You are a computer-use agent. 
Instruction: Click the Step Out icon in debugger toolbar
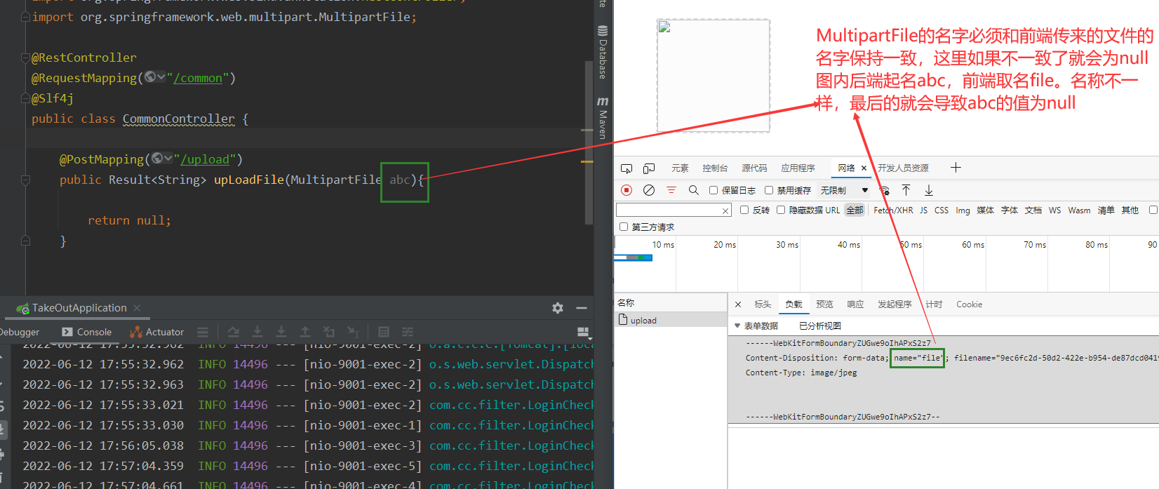click(305, 332)
